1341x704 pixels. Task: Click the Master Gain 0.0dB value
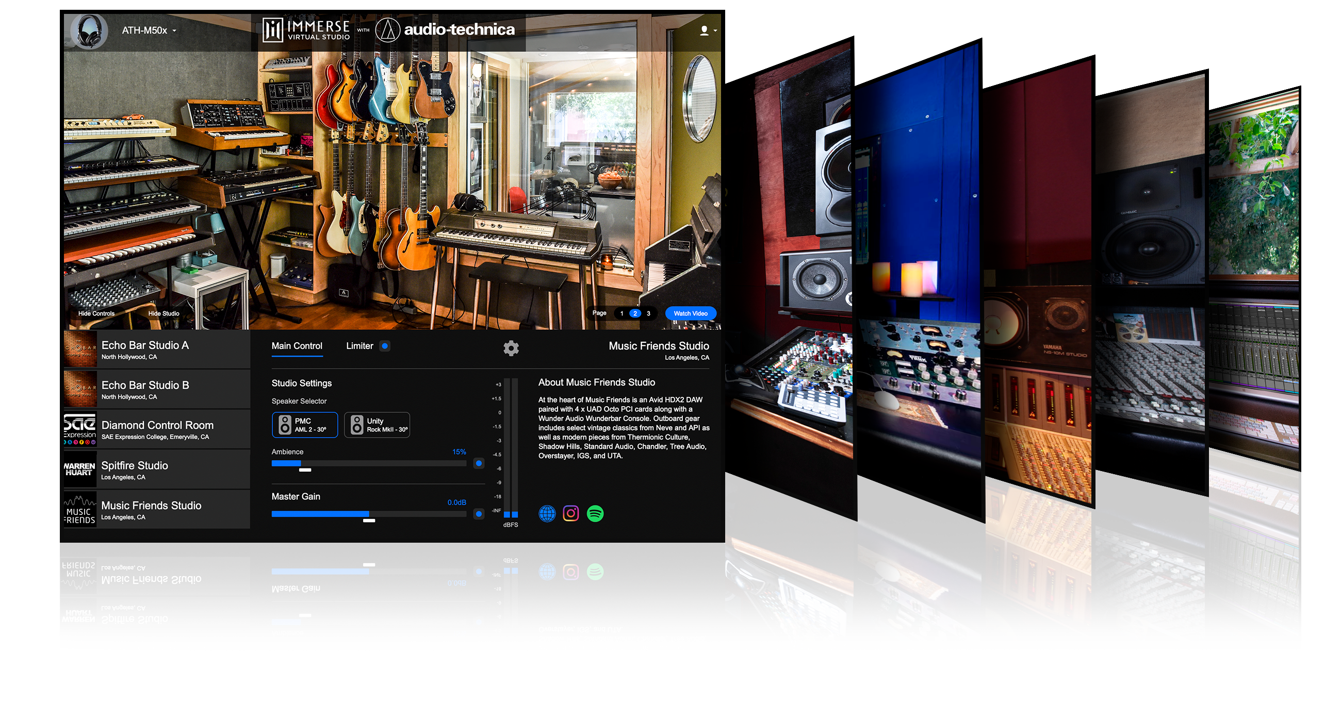coord(456,502)
